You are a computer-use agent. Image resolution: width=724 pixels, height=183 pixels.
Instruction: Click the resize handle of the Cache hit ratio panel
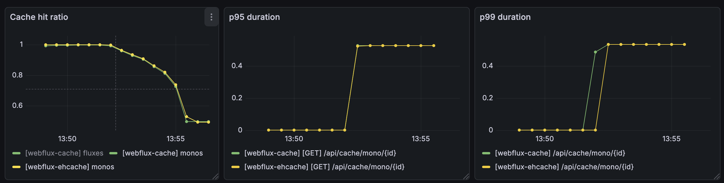[x=216, y=177]
